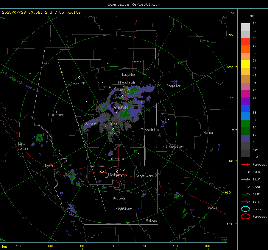This screenshot has height=250, width=268.
Task: Click the Limestone label
Action: coord(56,115)
